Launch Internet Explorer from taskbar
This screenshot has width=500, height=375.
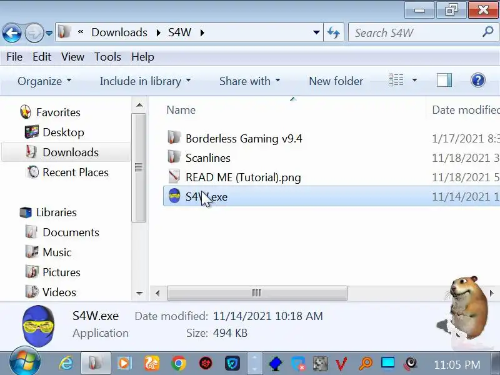tap(66, 363)
